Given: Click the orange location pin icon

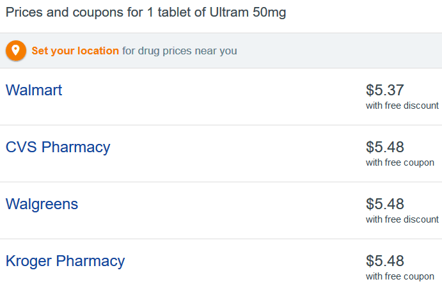Looking at the screenshot, I should click(16, 51).
